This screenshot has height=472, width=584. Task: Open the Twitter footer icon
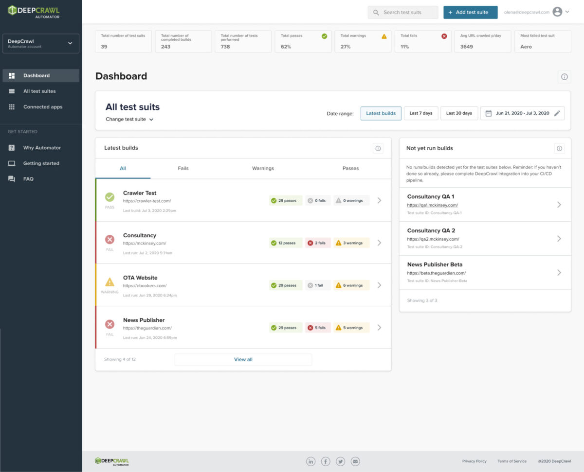click(x=340, y=461)
